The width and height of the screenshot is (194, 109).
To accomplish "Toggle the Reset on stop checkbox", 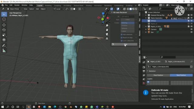I will click(x=122, y=38).
